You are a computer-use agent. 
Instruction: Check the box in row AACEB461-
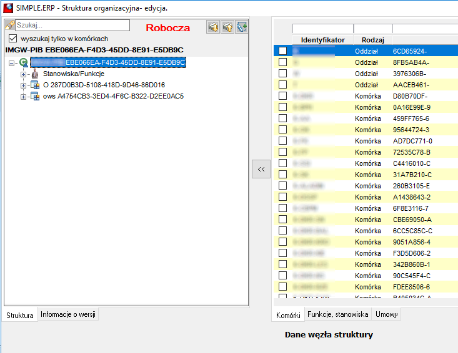[x=283, y=85]
